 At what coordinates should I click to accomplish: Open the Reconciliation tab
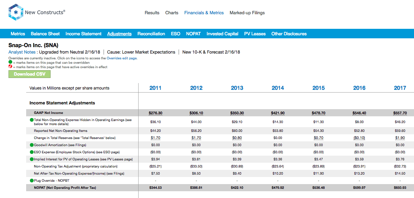point(151,34)
